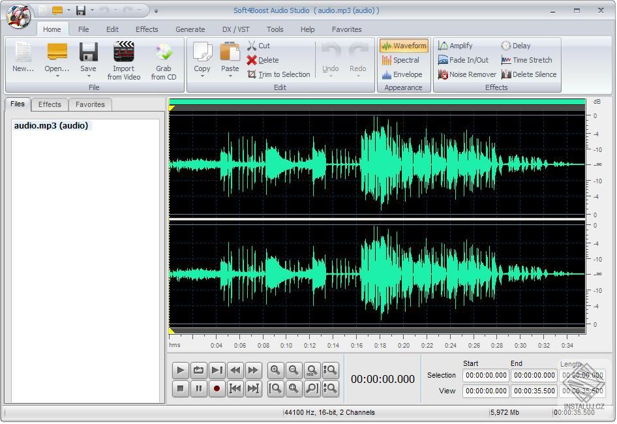The height and width of the screenshot is (424, 617).
Task: Pause the audio playback
Action: point(199,389)
